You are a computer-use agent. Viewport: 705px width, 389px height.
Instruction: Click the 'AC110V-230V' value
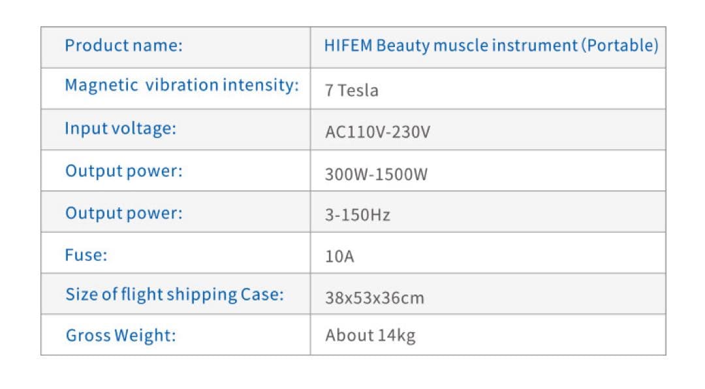(378, 132)
